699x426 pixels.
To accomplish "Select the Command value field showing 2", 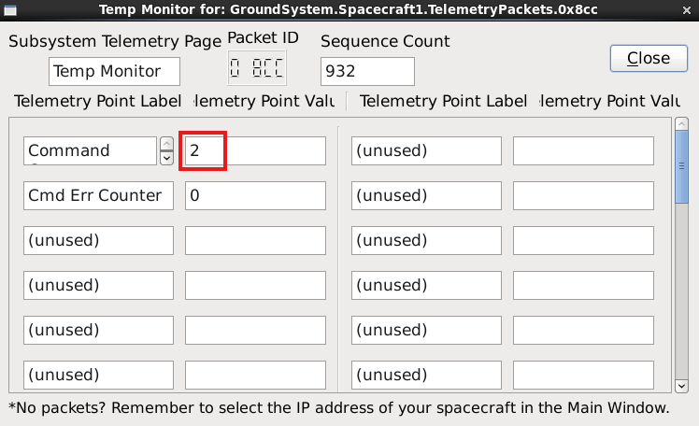I will 255,150.
